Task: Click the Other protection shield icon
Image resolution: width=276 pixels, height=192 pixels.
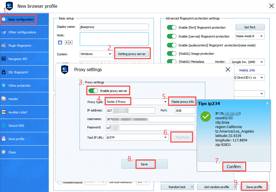Action: tap(4, 86)
